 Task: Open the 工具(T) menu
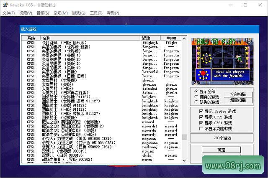96,13
